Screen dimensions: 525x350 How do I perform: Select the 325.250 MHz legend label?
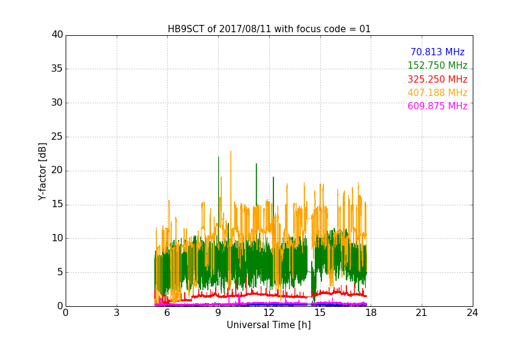(437, 79)
